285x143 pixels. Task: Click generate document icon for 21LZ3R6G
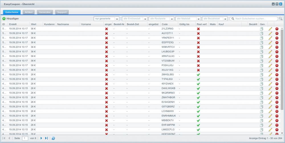(262, 29)
